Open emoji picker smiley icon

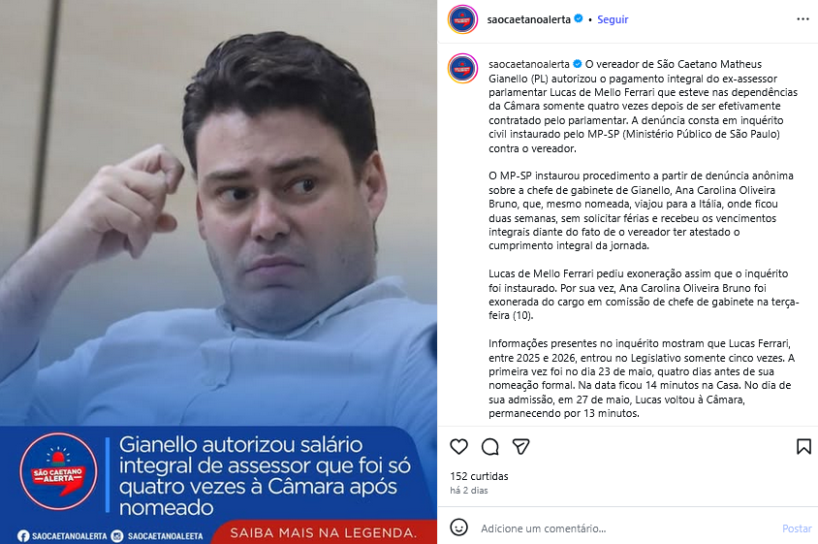point(458,528)
